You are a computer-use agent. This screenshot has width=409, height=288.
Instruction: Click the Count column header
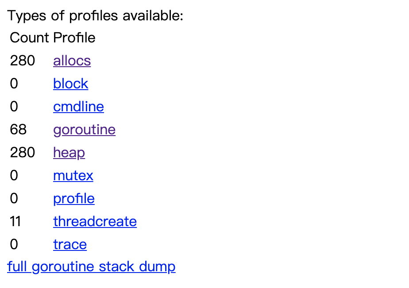[x=30, y=38]
